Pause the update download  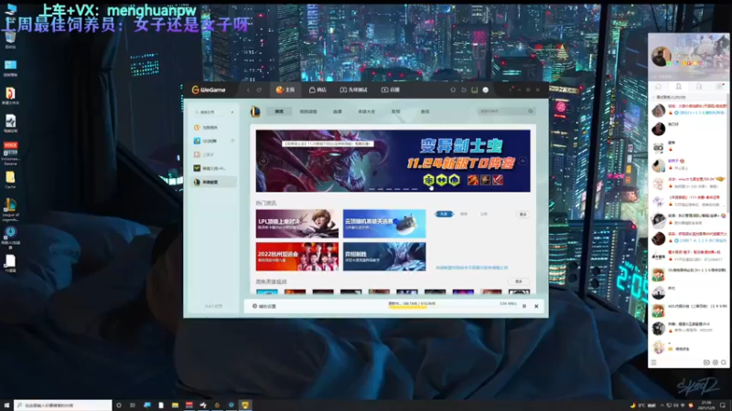[524, 306]
